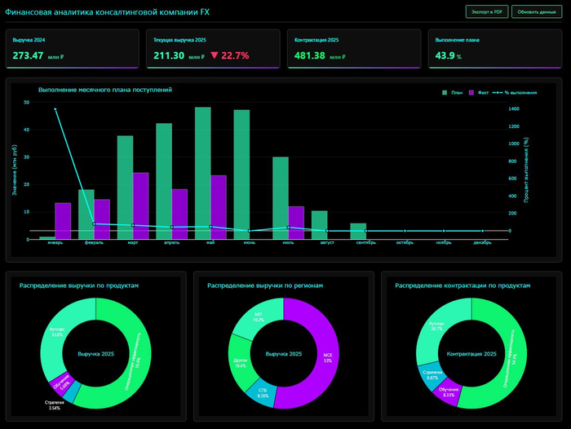Screen dimensions: 571x429
Task: Click the Аутсорс segment in revenue products donut
Action: click(x=57, y=328)
